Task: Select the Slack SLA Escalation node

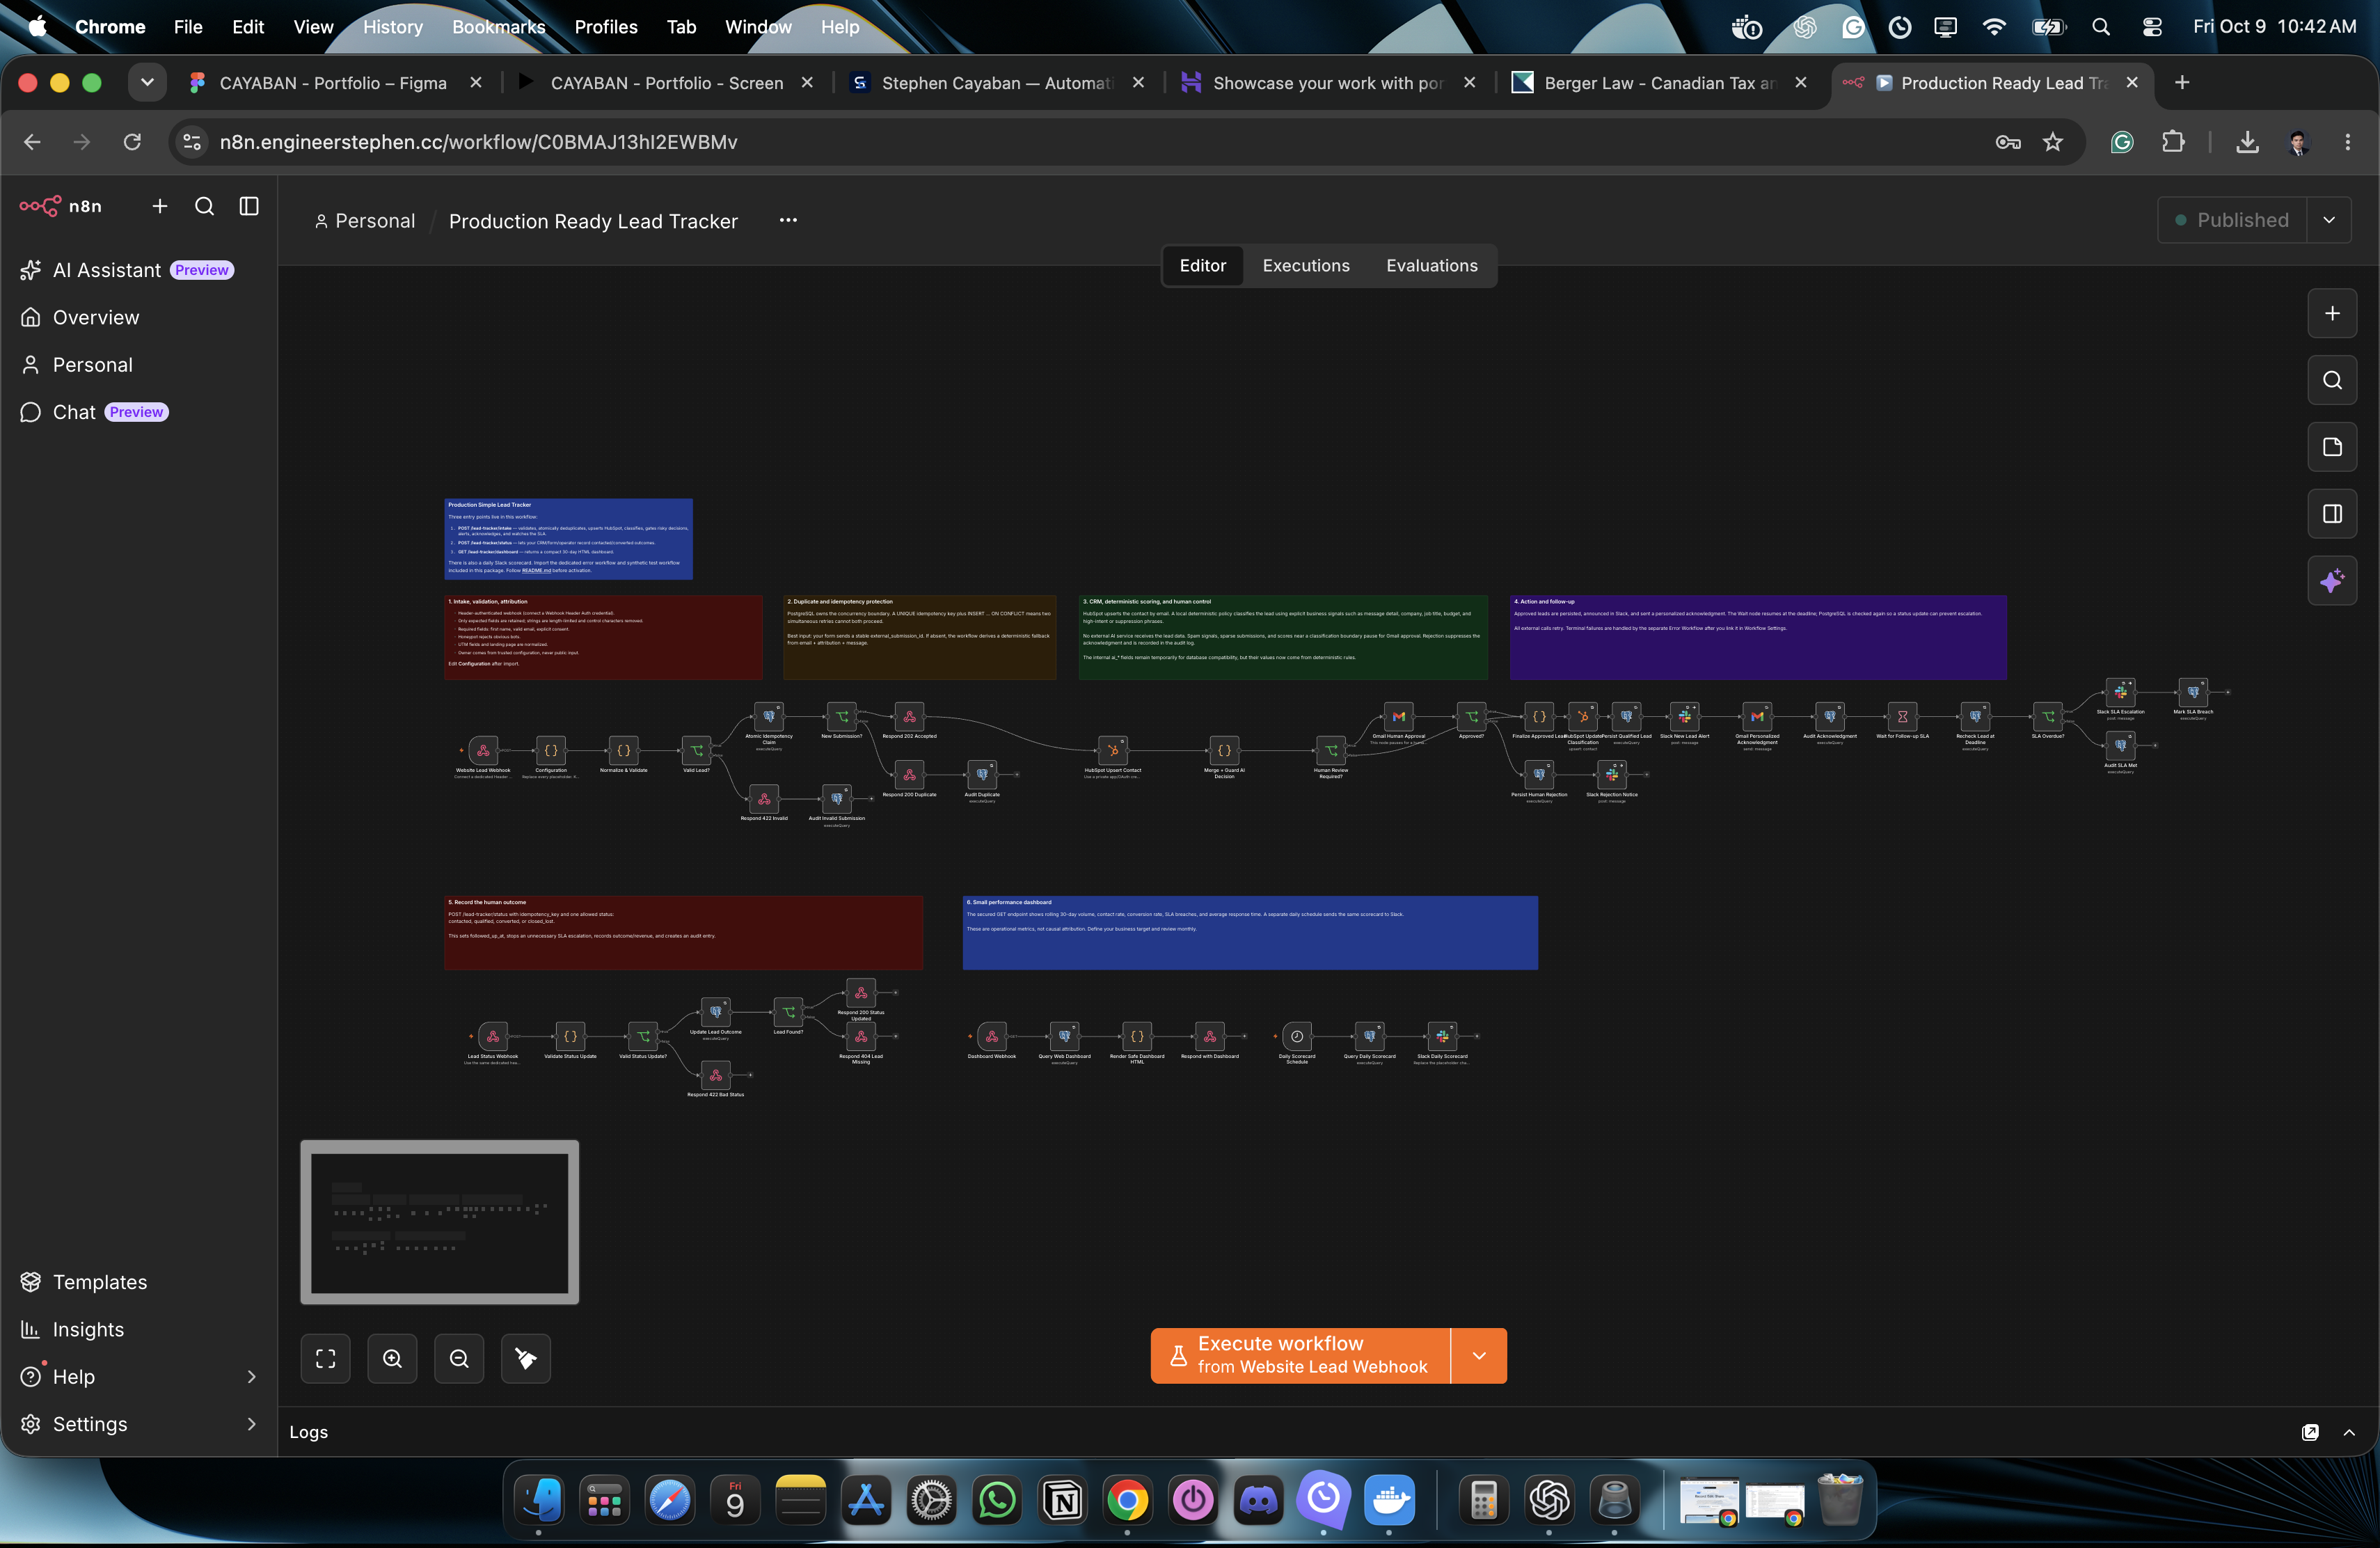Action: click(2121, 692)
